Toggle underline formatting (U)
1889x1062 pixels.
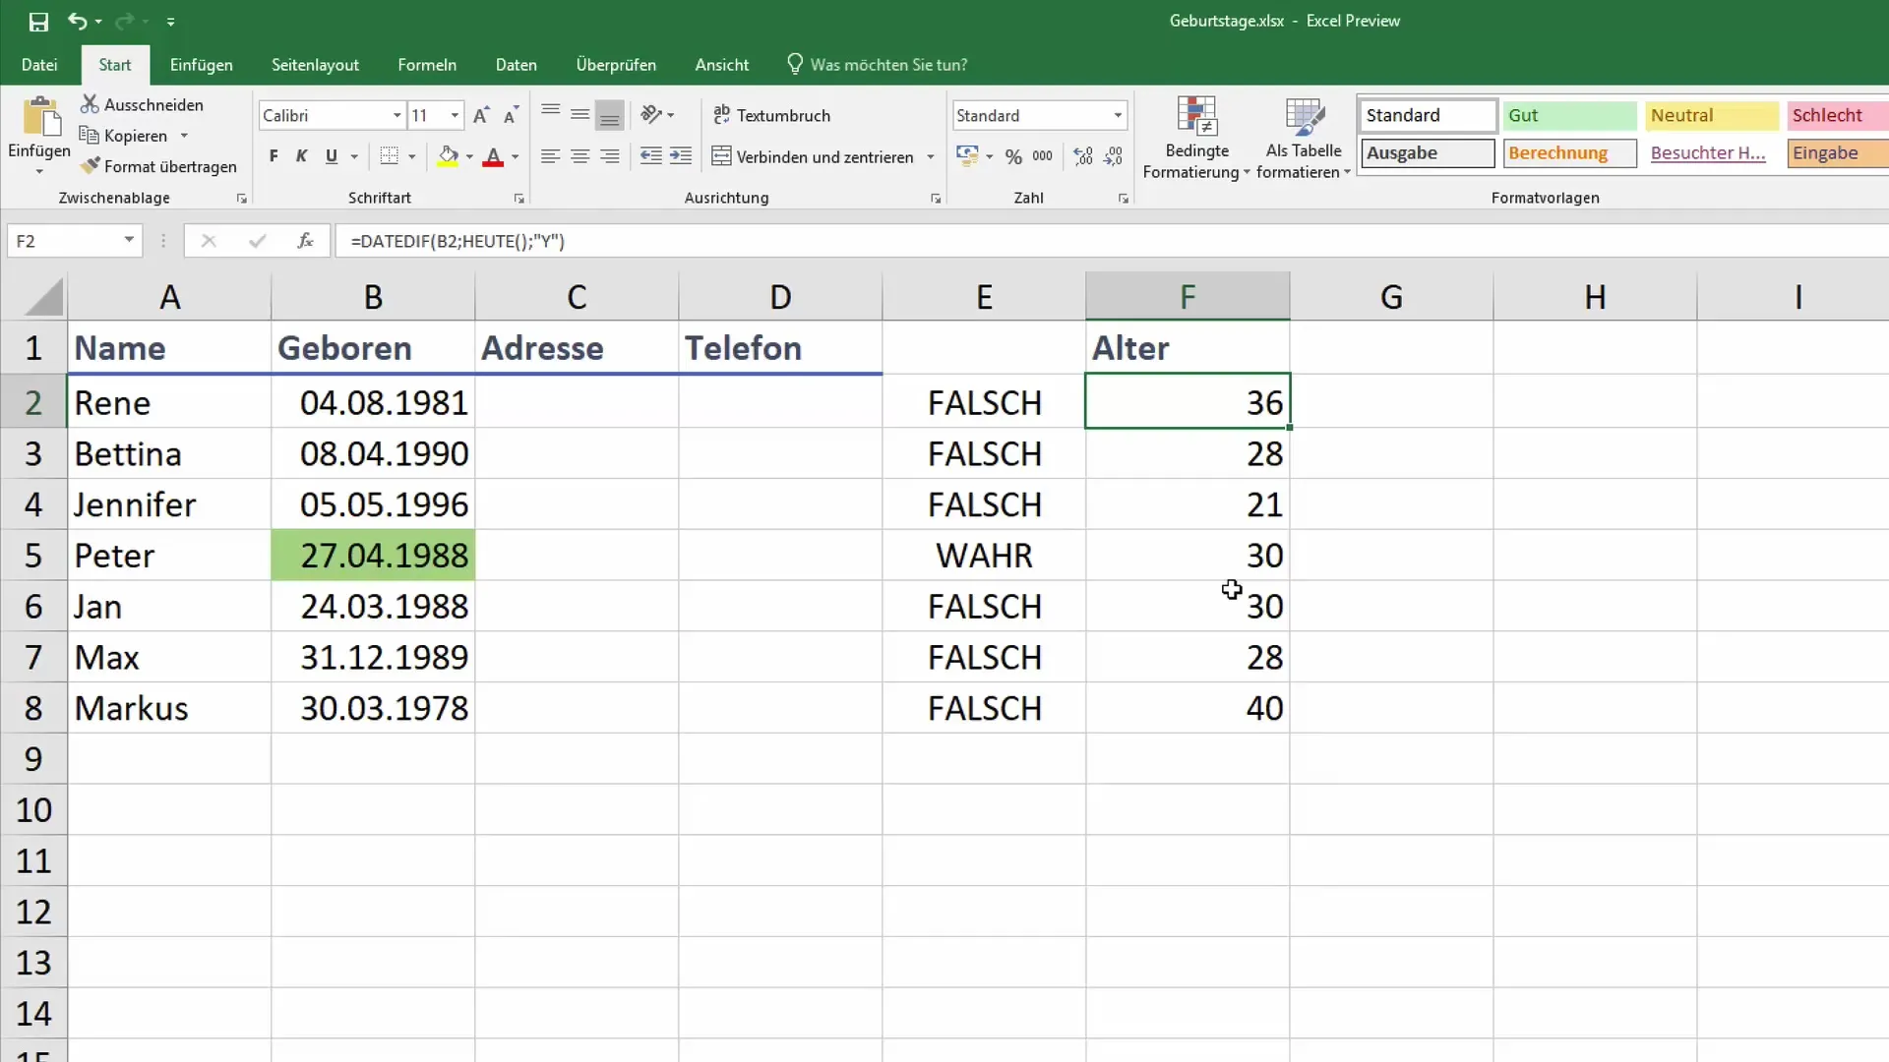(x=332, y=156)
